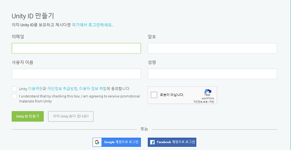The image size is (291, 150).
Task: Sign in with 'Google 계정으로 로그인' text
Action: 121,142
